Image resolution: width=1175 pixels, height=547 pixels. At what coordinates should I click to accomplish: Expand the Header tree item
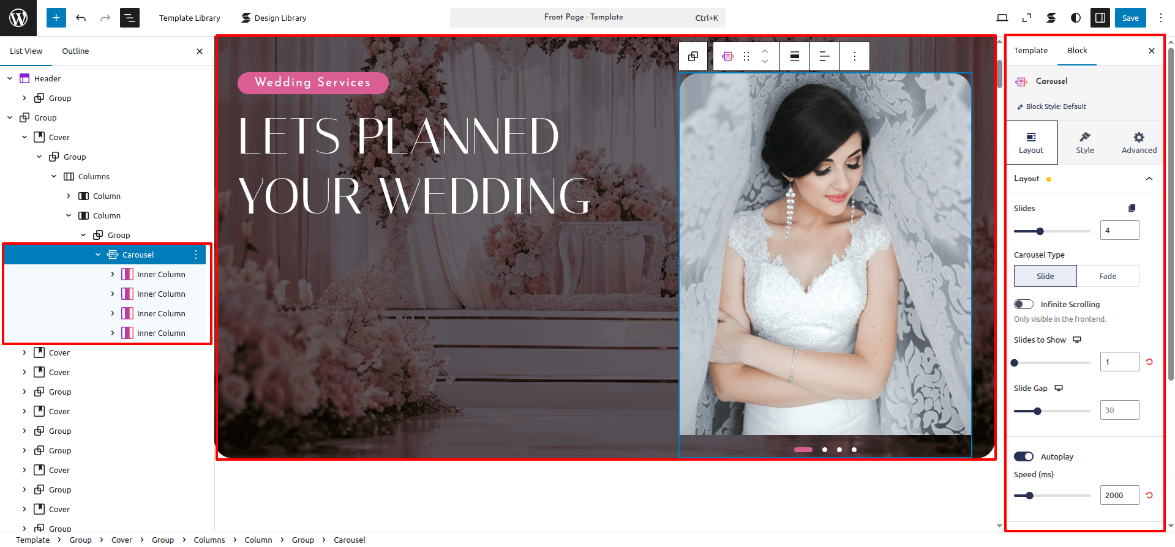[x=10, y=78]
